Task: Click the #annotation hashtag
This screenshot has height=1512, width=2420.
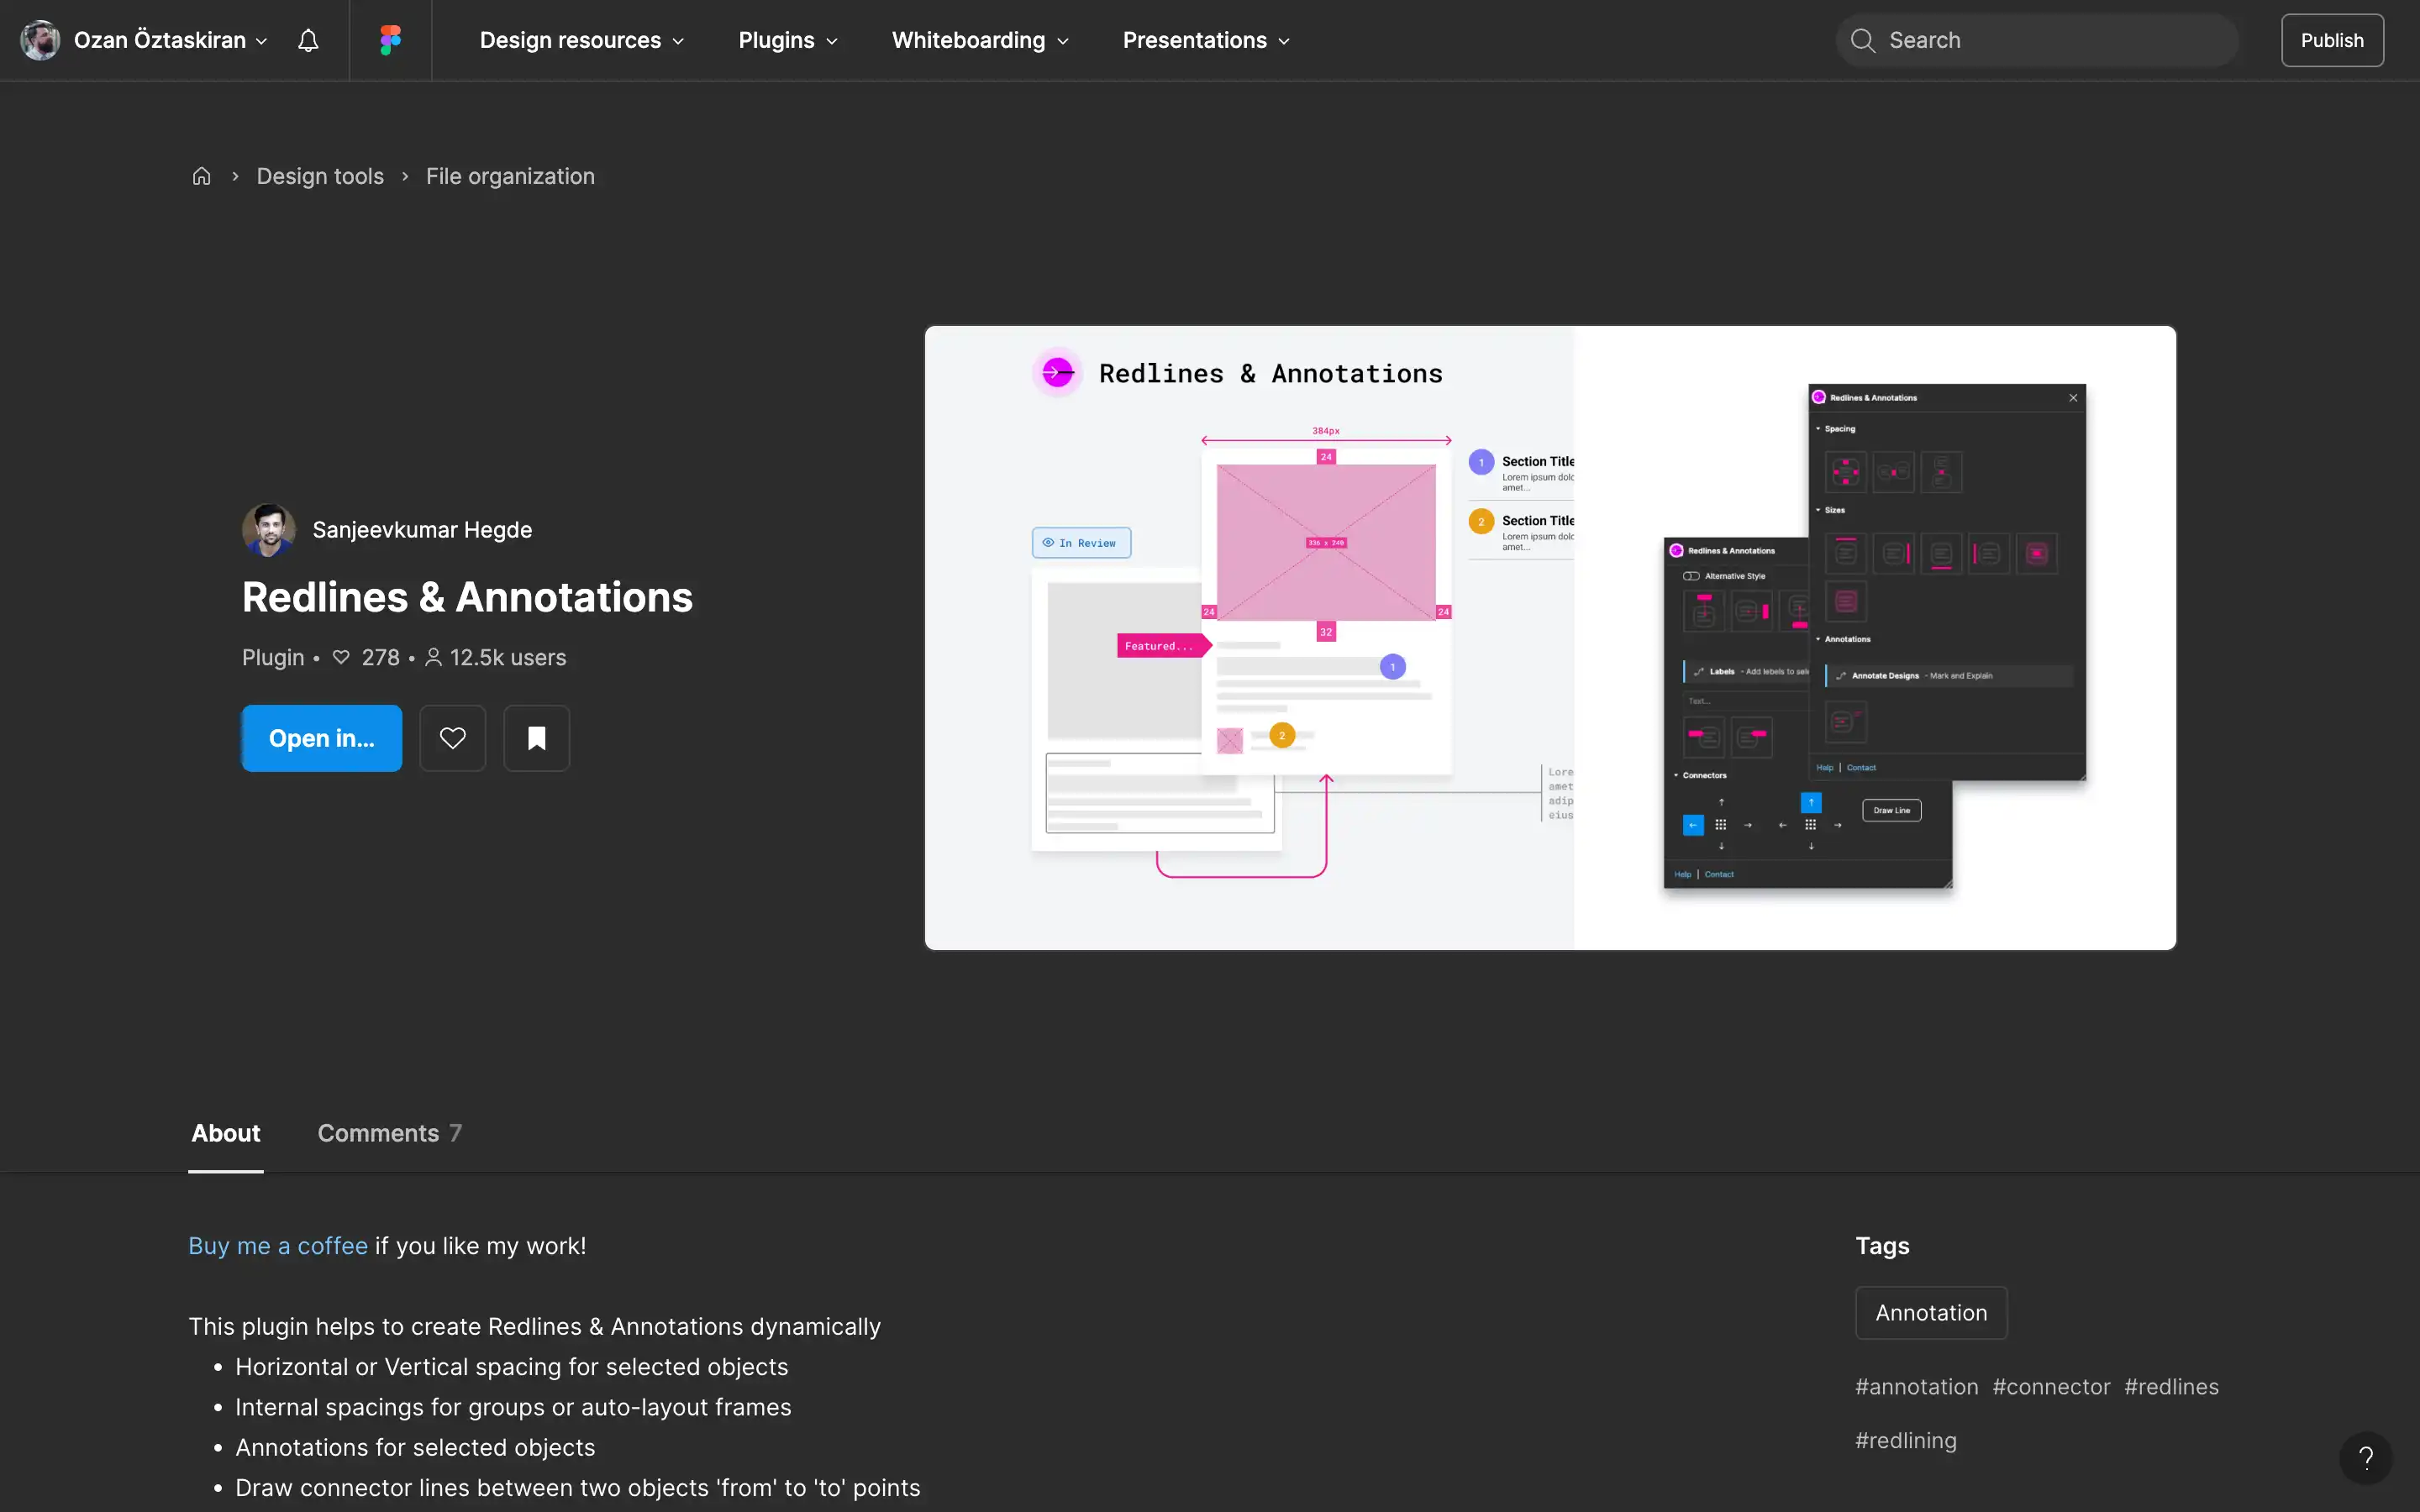Action: (x=1916, y=1387)
